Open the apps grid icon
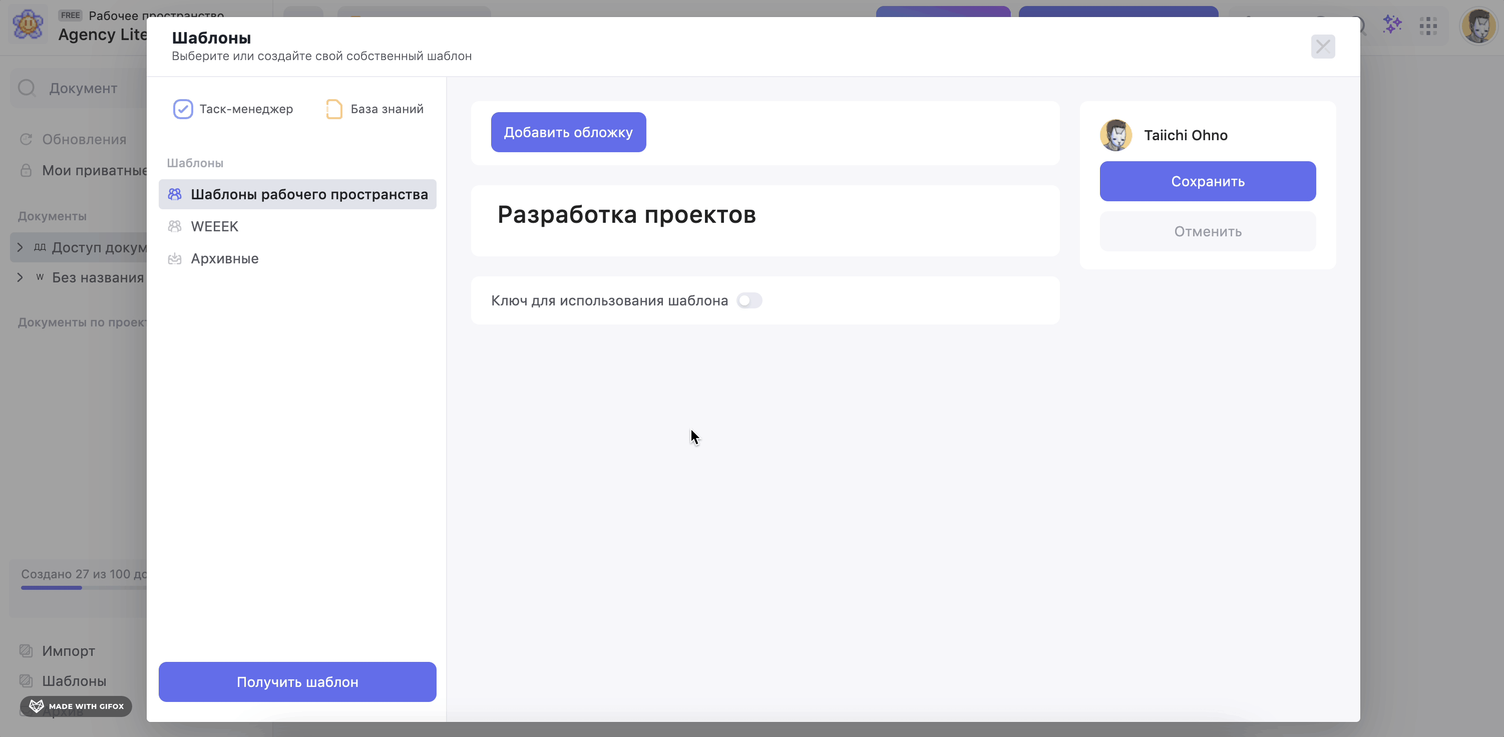This screenshot has height=737, width=1504. (1428, 26)
